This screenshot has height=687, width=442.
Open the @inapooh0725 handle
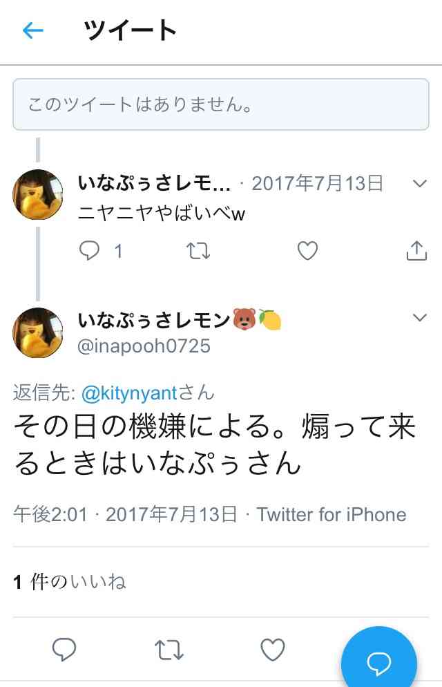[144, 346]
